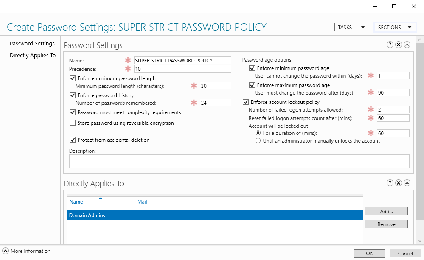424x260 pixels.
Task: Collapse the Directly Applies To section
Action: pyautogui.click(x=407, y=183)
